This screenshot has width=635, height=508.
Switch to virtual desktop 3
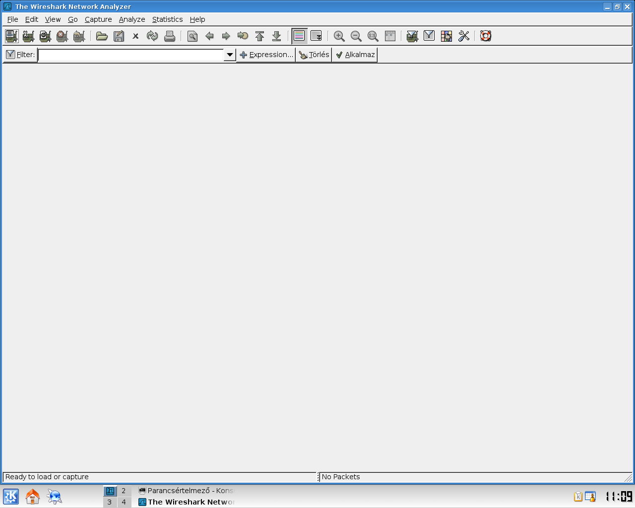pos(110,502)
